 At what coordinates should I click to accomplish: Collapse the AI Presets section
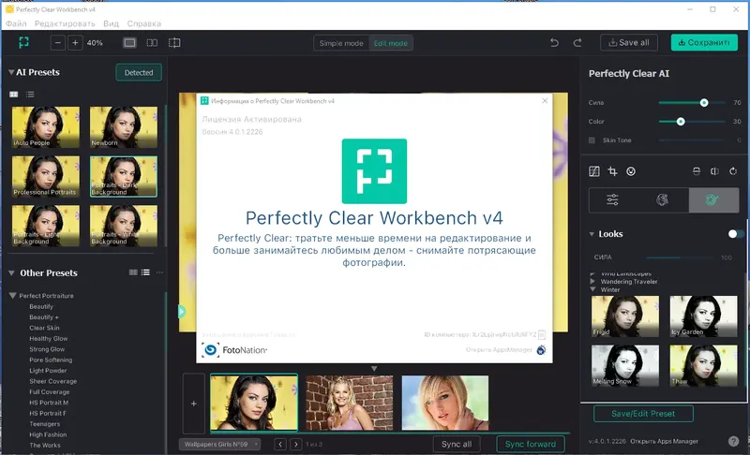pyautogui.click(x=11, y=72)
